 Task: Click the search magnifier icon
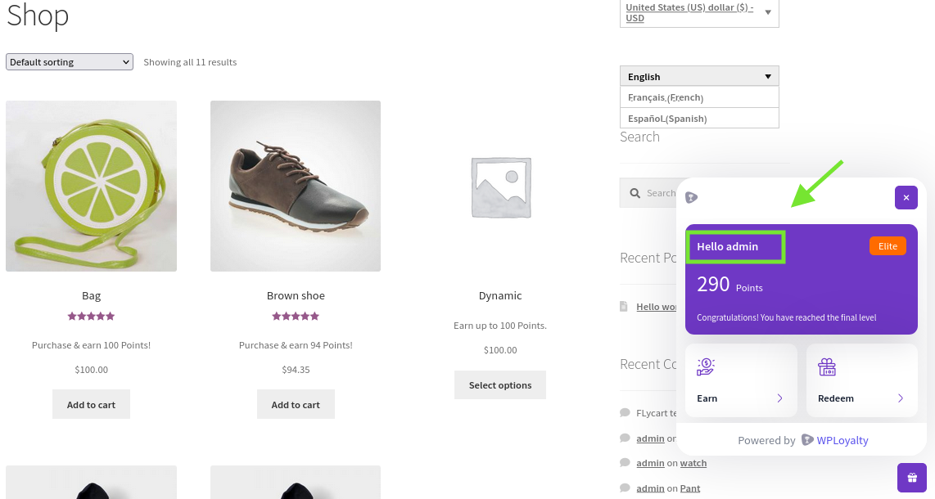click(635, 193)
